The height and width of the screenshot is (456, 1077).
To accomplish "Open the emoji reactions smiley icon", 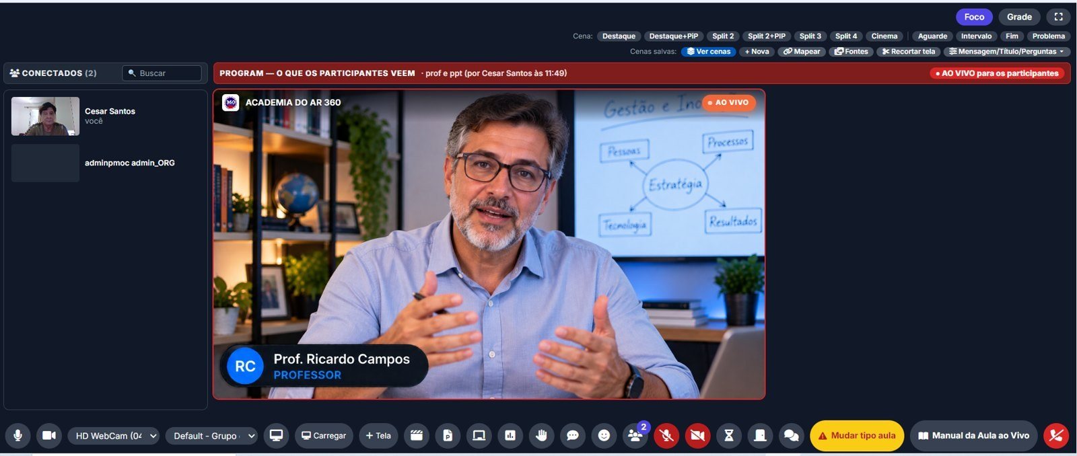I will [x=604, y=436].
